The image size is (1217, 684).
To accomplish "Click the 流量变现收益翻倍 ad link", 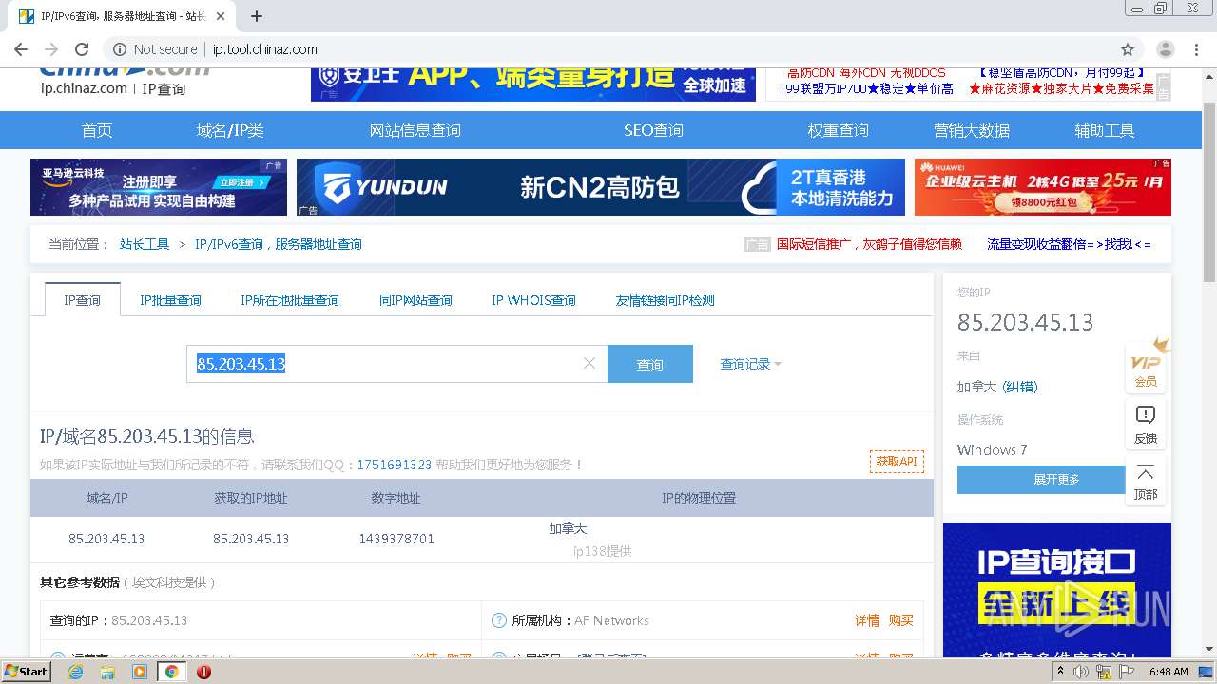I will pyautogui.click(x=1070, y=244).
